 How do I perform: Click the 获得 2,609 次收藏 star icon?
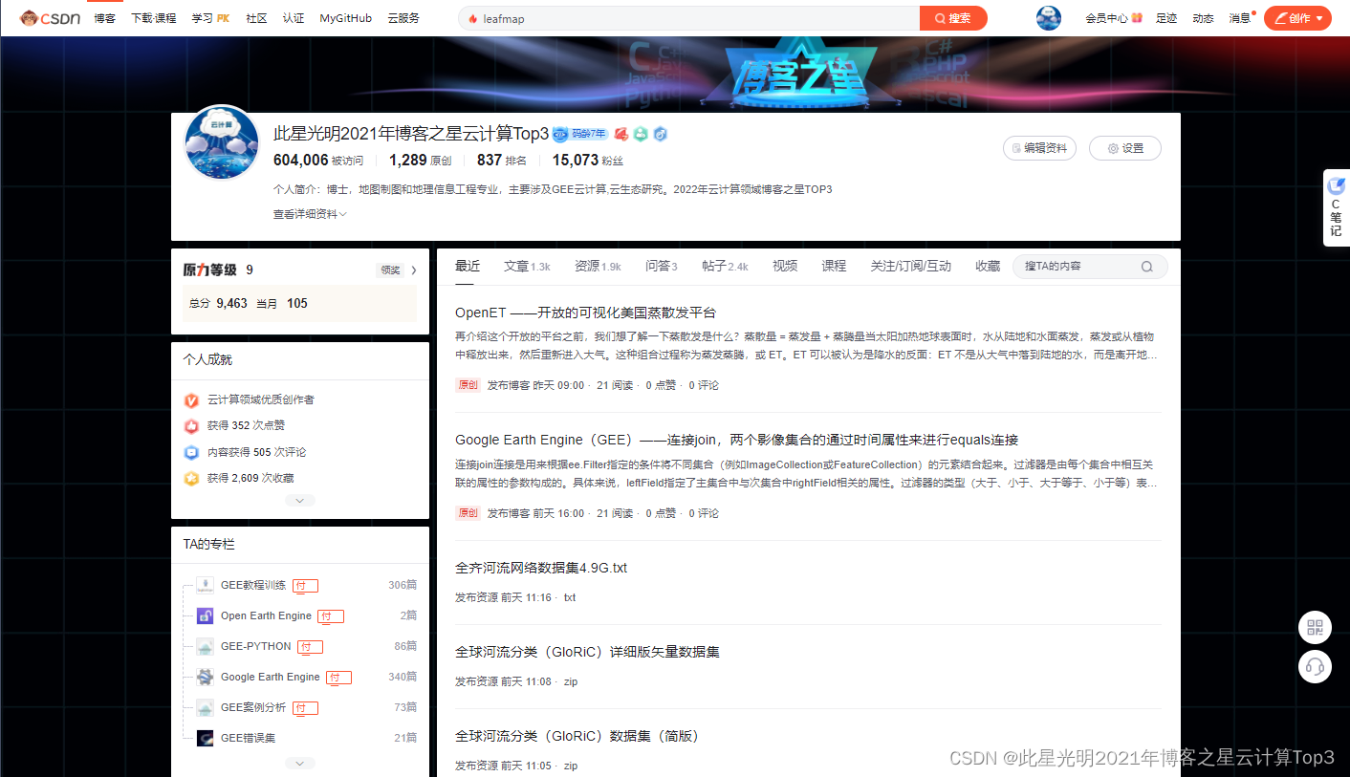(191, 478)
